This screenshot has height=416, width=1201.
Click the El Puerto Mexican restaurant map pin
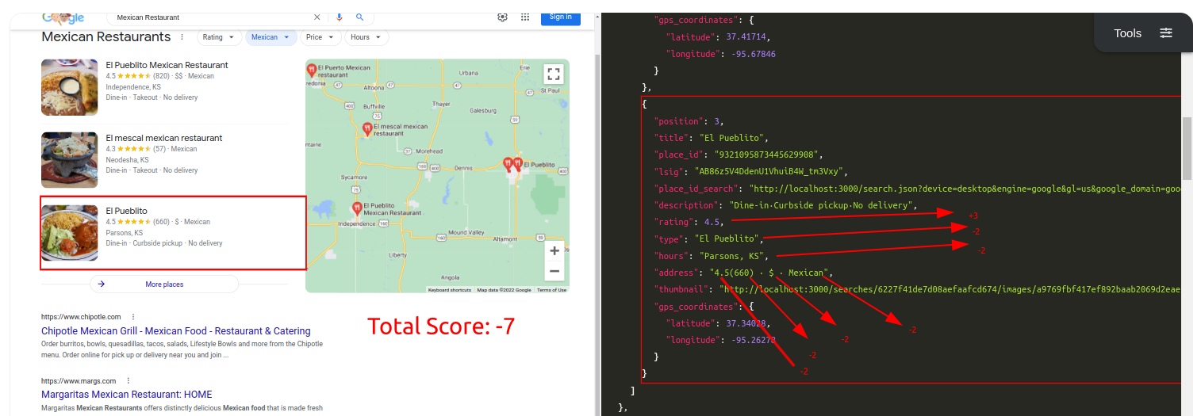pyautogui.click(x=312, y=71)
